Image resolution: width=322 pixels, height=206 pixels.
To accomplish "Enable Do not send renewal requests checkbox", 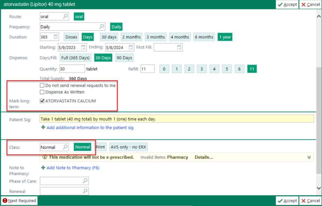I will (42, 86).
